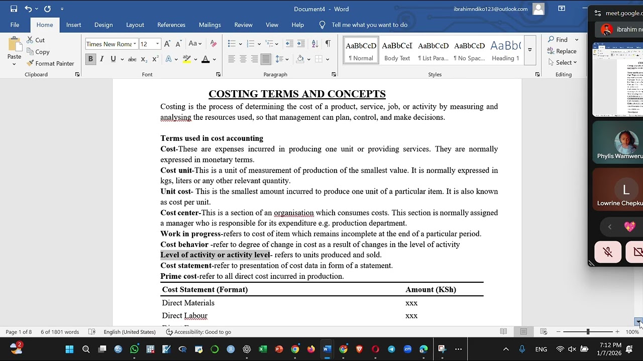Image resolution: width=643 pixels, height=361 pixels.
Task: Open PowerPoint from the taskbar
Action: (x=279, y=349)
